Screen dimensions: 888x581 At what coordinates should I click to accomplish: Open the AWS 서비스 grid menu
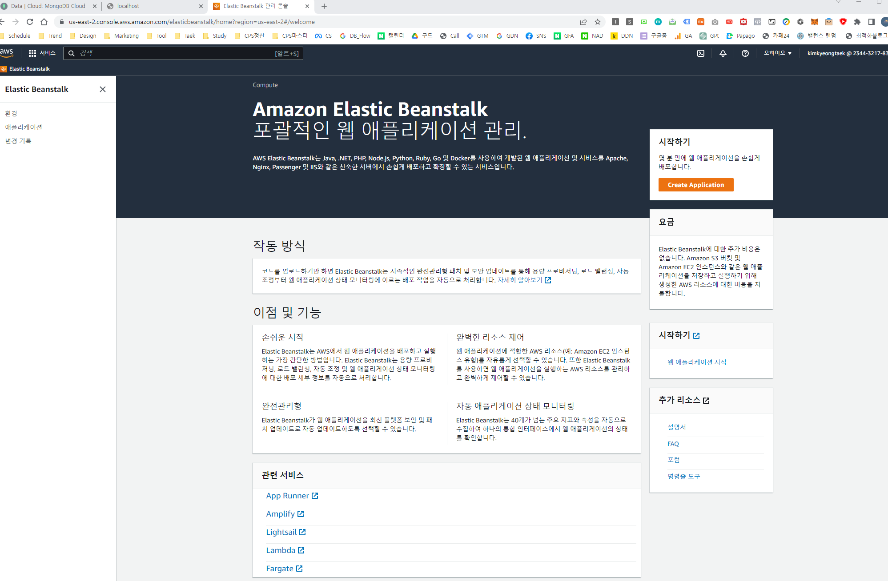pyautogui.click(x=42, y=53)
